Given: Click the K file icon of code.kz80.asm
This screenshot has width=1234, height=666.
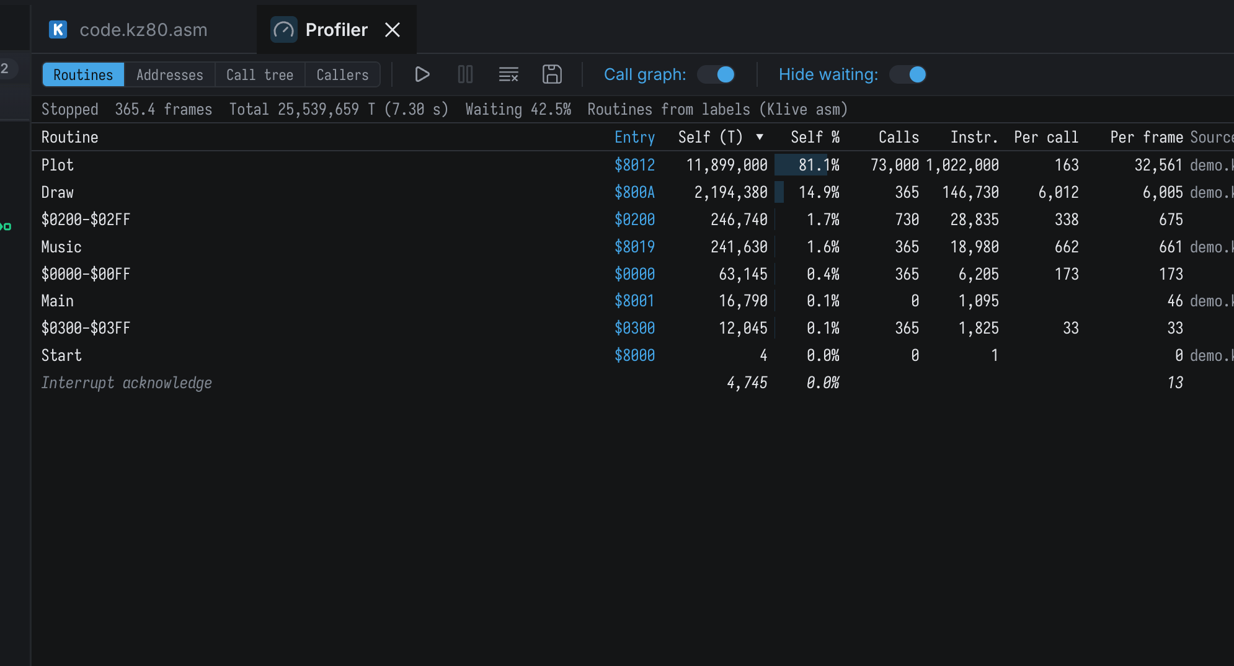Looking at the screenshot, I should point(58,30).
